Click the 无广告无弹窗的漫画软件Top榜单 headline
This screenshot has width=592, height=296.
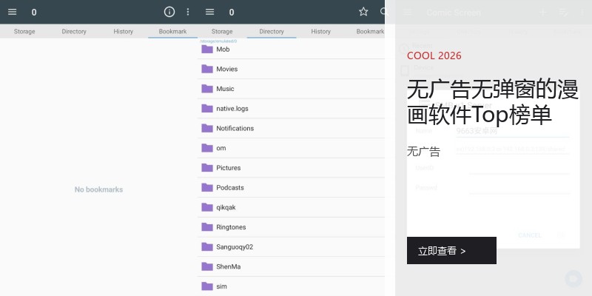493,102
